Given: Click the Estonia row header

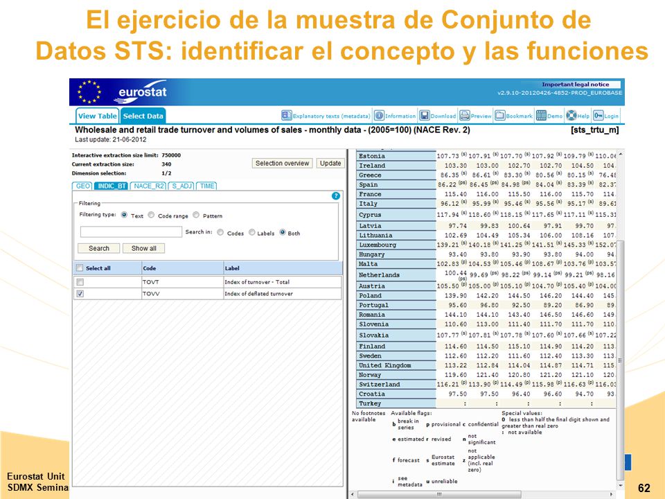Looking at the screenshot, I should [x=396, y=156].
